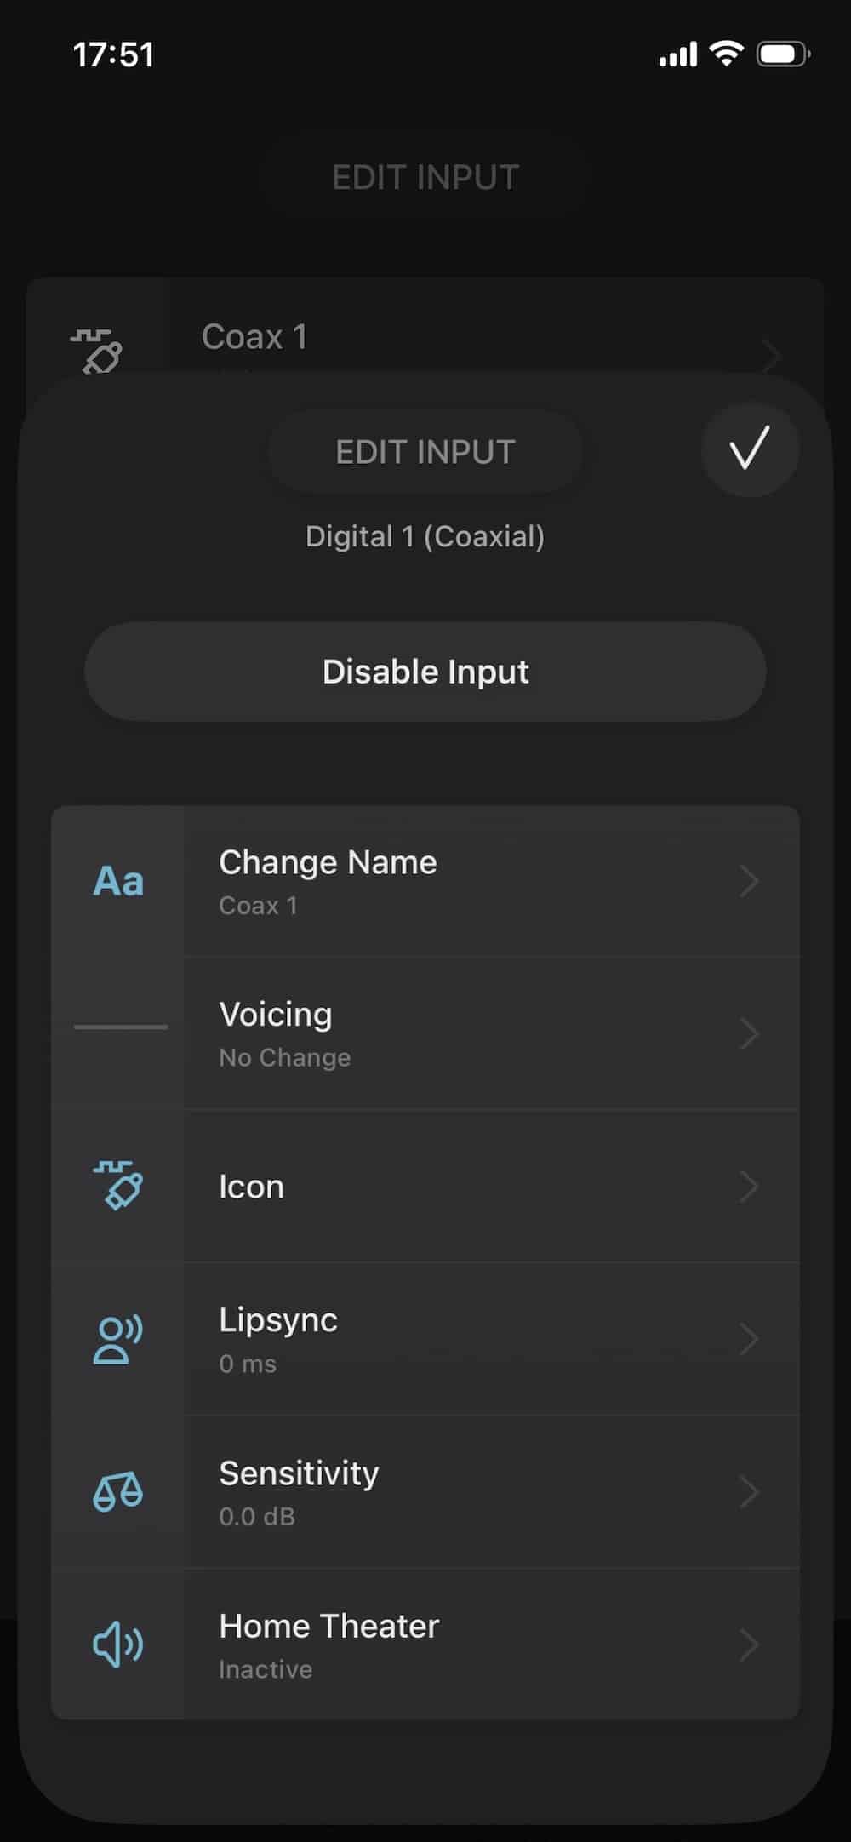The height and width of the screenshot is (1842, 851).
Task: Tap the checkmark to confirm edits
Action: tap(750, 449)
